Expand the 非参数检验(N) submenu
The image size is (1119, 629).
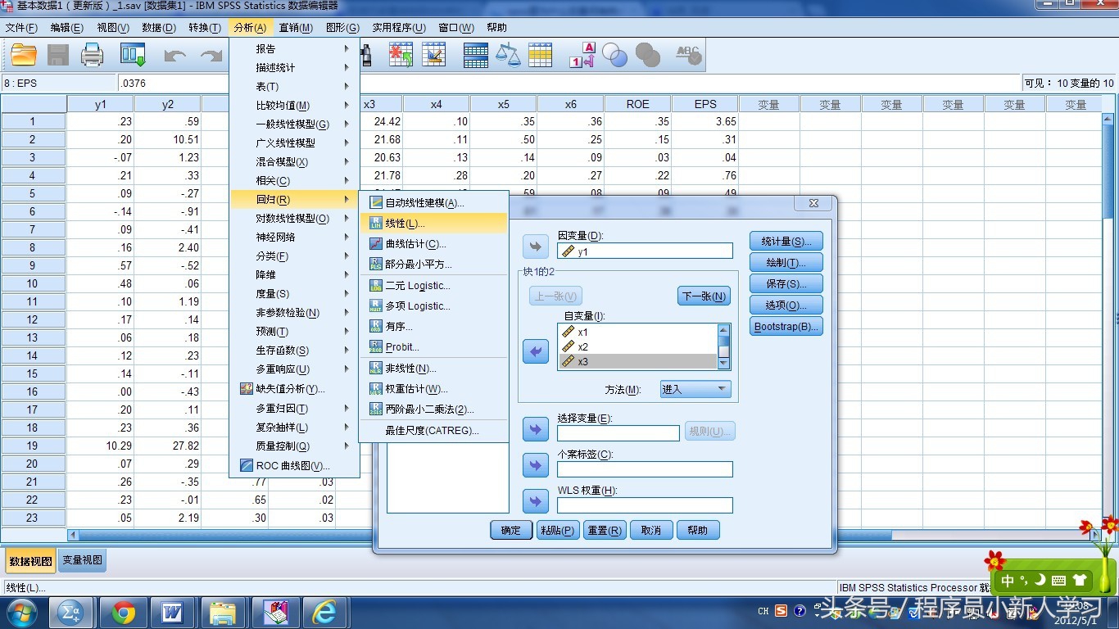(x=294, y=312)
